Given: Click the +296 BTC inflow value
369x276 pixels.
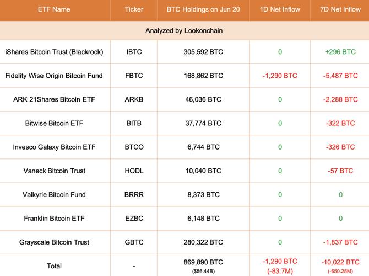Looking at the screenshot, I should [339, 52].
